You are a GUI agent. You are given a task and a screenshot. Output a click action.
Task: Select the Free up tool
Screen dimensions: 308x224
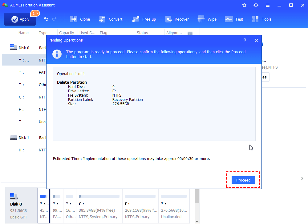coord(144,19)
